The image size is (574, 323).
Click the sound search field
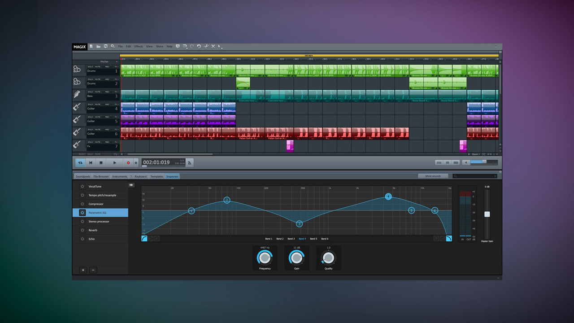(475, 176)
